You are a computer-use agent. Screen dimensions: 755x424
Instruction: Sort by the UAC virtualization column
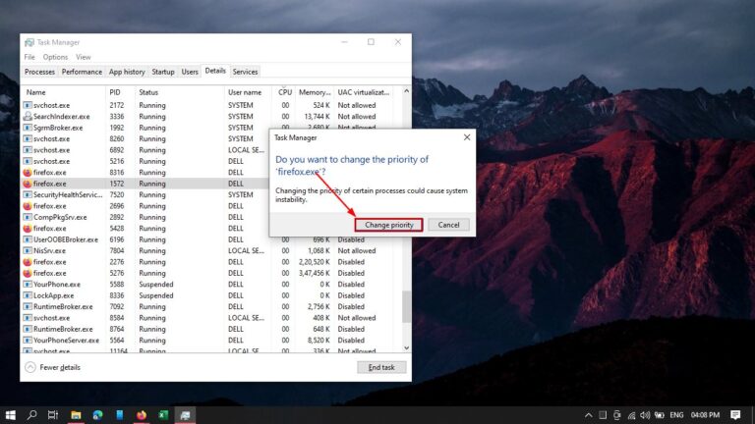pyautogui.click(x=364, y=92)
